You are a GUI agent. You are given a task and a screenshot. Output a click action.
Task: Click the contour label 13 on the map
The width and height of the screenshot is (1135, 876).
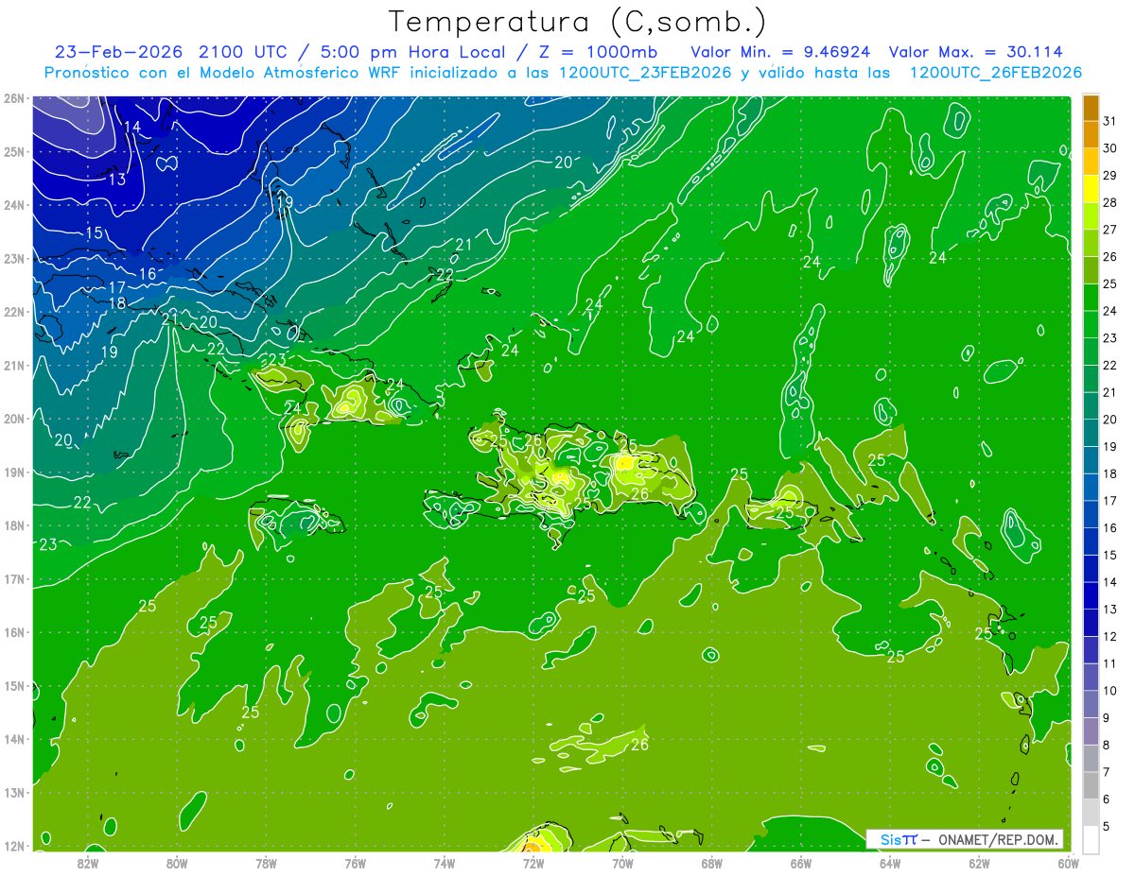(117, 180)
